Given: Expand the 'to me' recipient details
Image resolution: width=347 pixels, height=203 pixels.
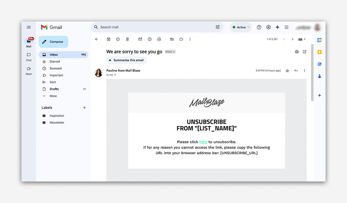Looking at the screenshot, I should pos(115,75).
